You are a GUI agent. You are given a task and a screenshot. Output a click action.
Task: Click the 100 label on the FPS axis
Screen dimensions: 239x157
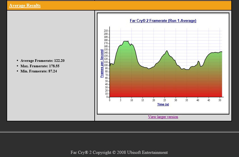(106, 66)
